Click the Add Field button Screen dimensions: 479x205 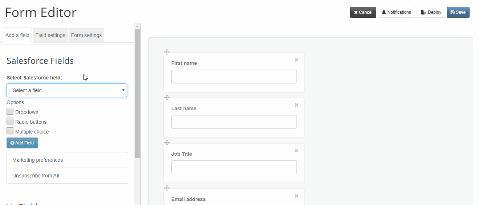point(22,143)
